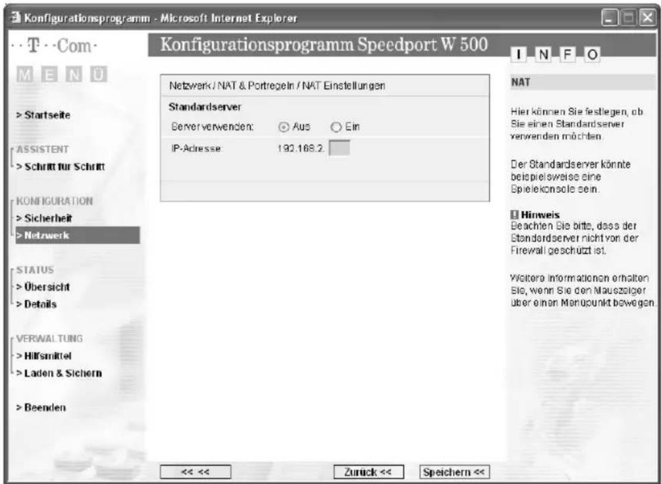Maximize the Internet Explorer window

coord(629,19)
